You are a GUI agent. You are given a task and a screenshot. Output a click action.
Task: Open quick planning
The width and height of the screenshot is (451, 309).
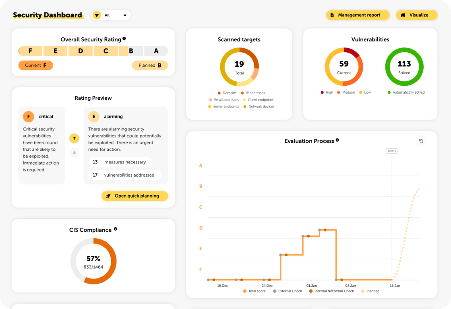[x=135, y=196]
